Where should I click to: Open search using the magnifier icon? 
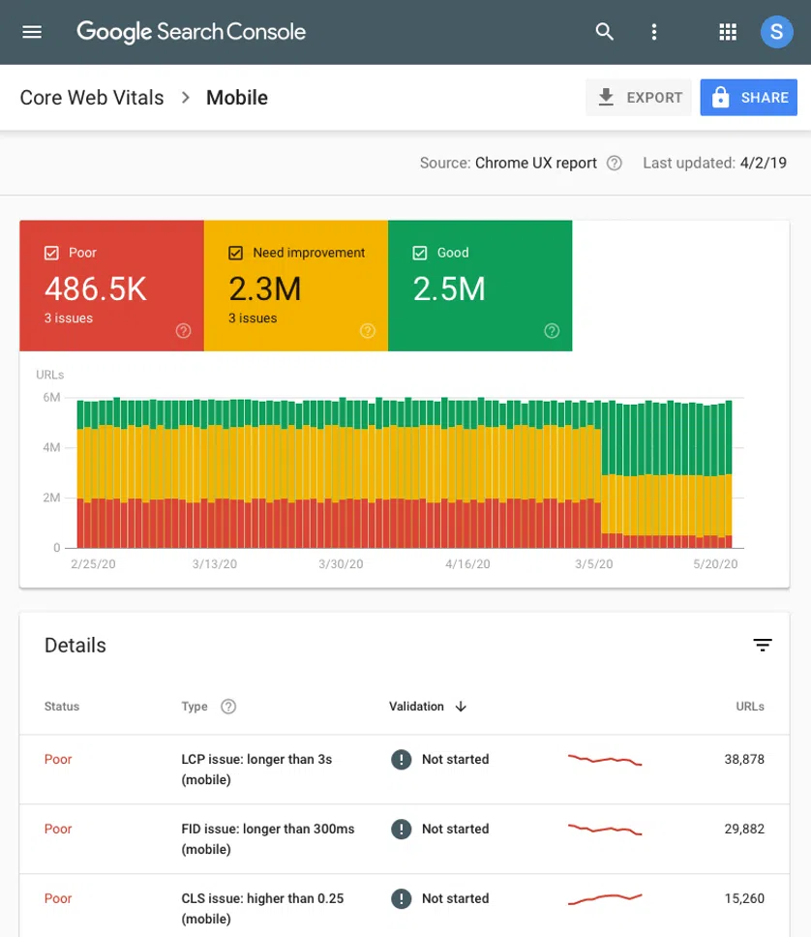(x=604, y=31)
